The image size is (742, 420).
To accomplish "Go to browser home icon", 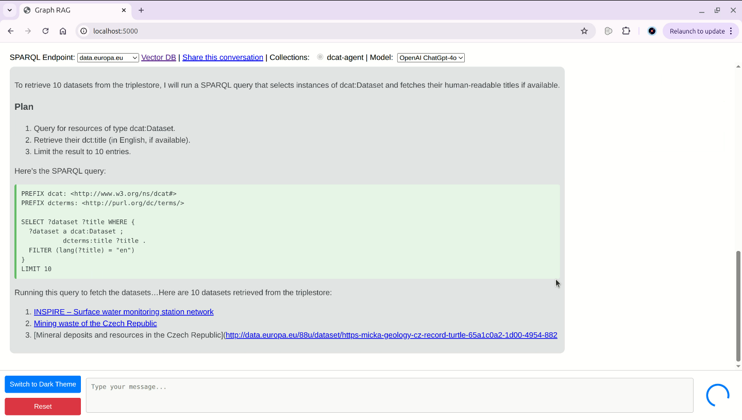I will 63,31.
